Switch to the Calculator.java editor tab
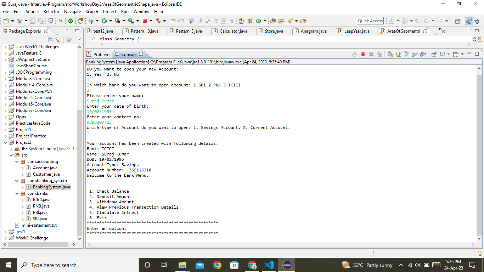This screenshot has height=272, width=484. tap(233, 31)
